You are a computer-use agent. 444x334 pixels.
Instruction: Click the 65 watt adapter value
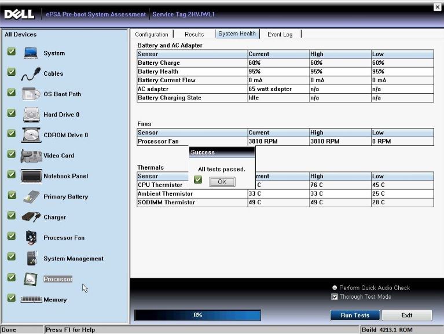tap(270, 89)
